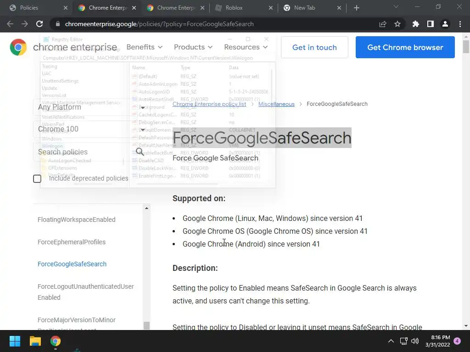This screenshot has height=352, width=470.
Task: Toggle Include deprecated policies checkbox
Action: click(x=37, y=179)
